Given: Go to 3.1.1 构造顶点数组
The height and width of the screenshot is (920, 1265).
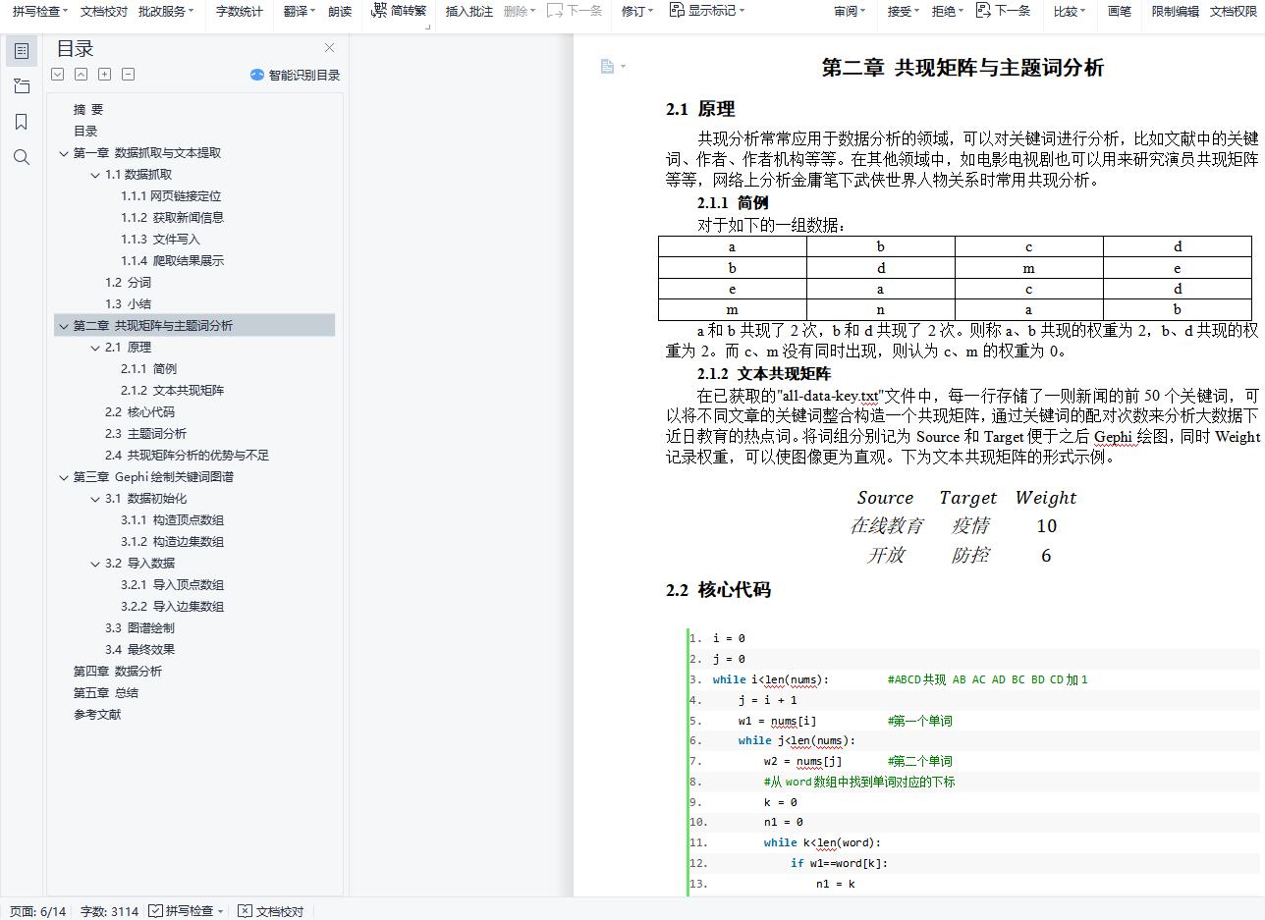Looking at the screenshot, I should coord(173,520).
